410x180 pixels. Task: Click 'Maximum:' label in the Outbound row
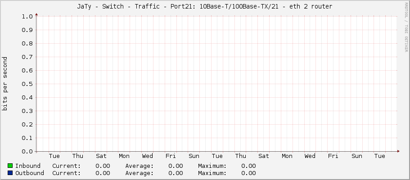click(x=212, y=173)
